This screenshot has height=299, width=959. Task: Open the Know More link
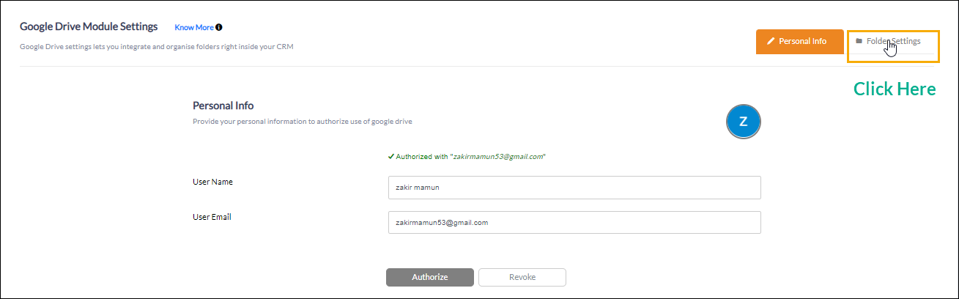coord(194,27)
